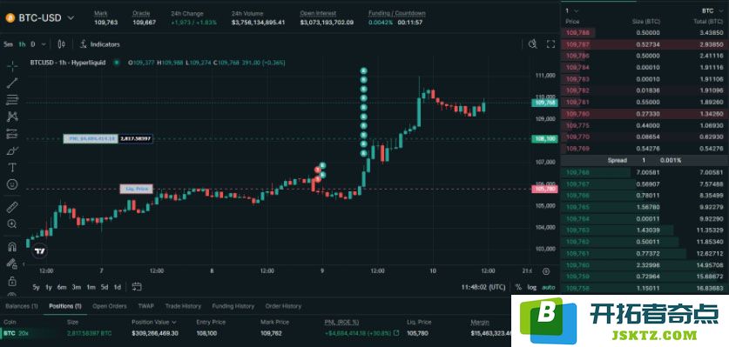Toggle Magnet mode for drawings
The width and height of the screenshot is (729, 347).
(12, 247)
